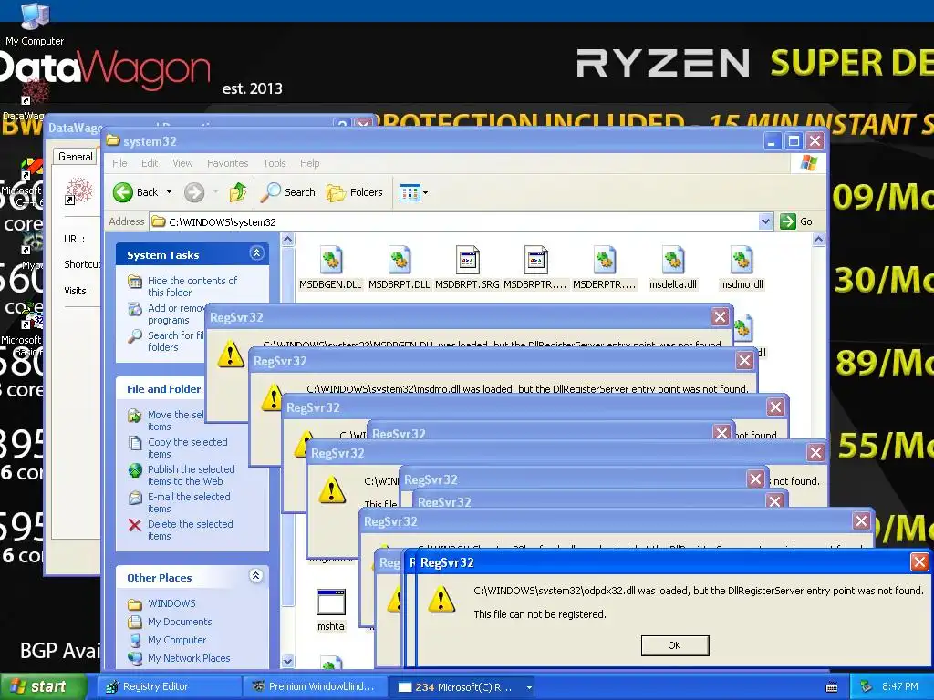This screenshot has height=700, width=934.
Task: Collapse the System Tasks panel
Action: pos(256,253)
